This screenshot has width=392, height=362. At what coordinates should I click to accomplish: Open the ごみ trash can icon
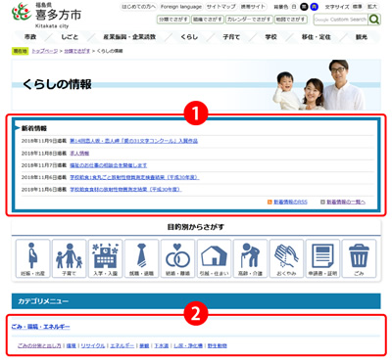[x=359, y=258]
